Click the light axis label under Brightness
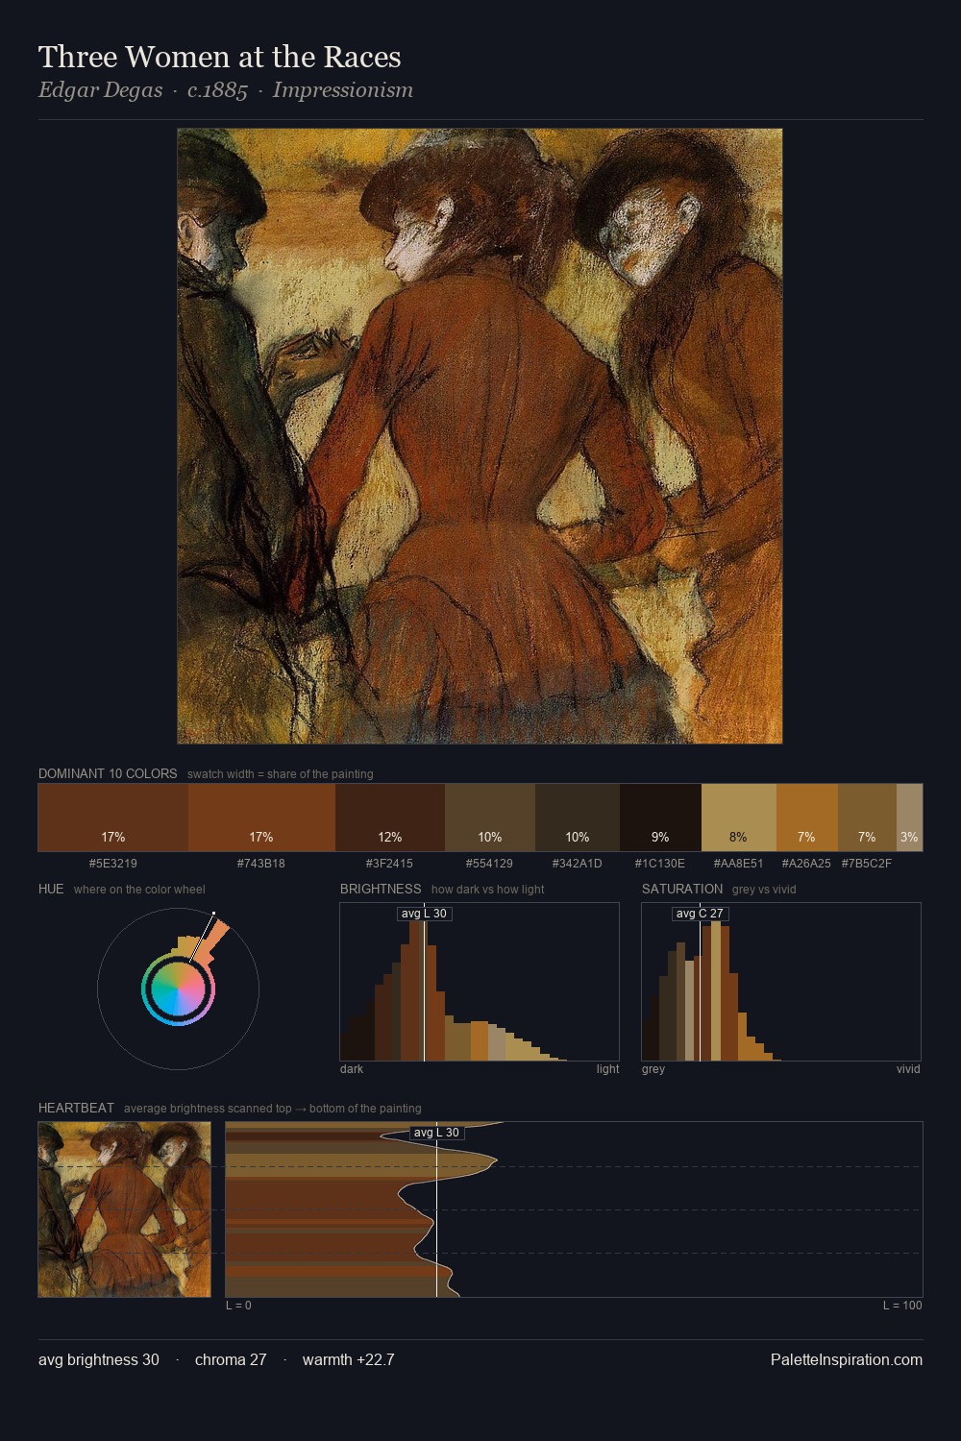The image size is (961, 1441). pos(607,1069)
